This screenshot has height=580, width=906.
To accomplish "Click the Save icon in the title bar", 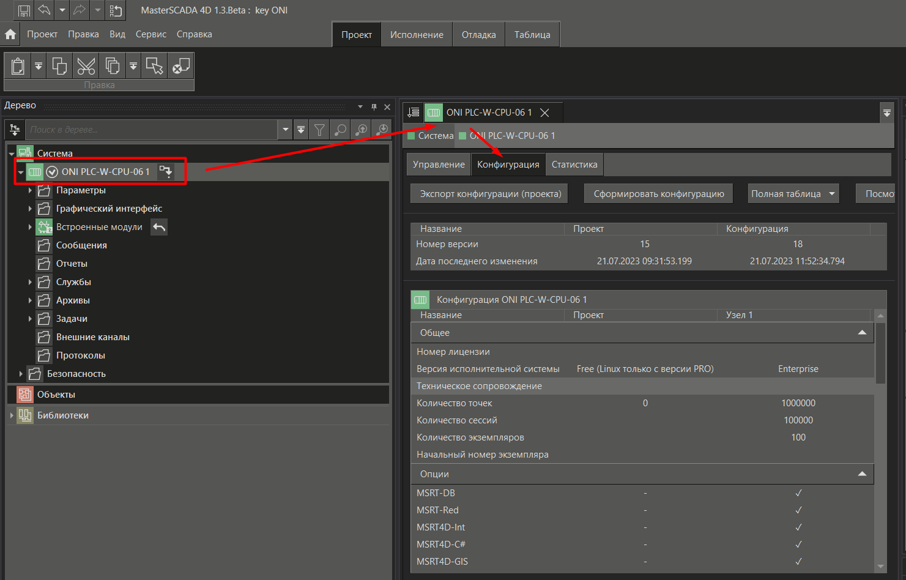I will coord(24,10).
